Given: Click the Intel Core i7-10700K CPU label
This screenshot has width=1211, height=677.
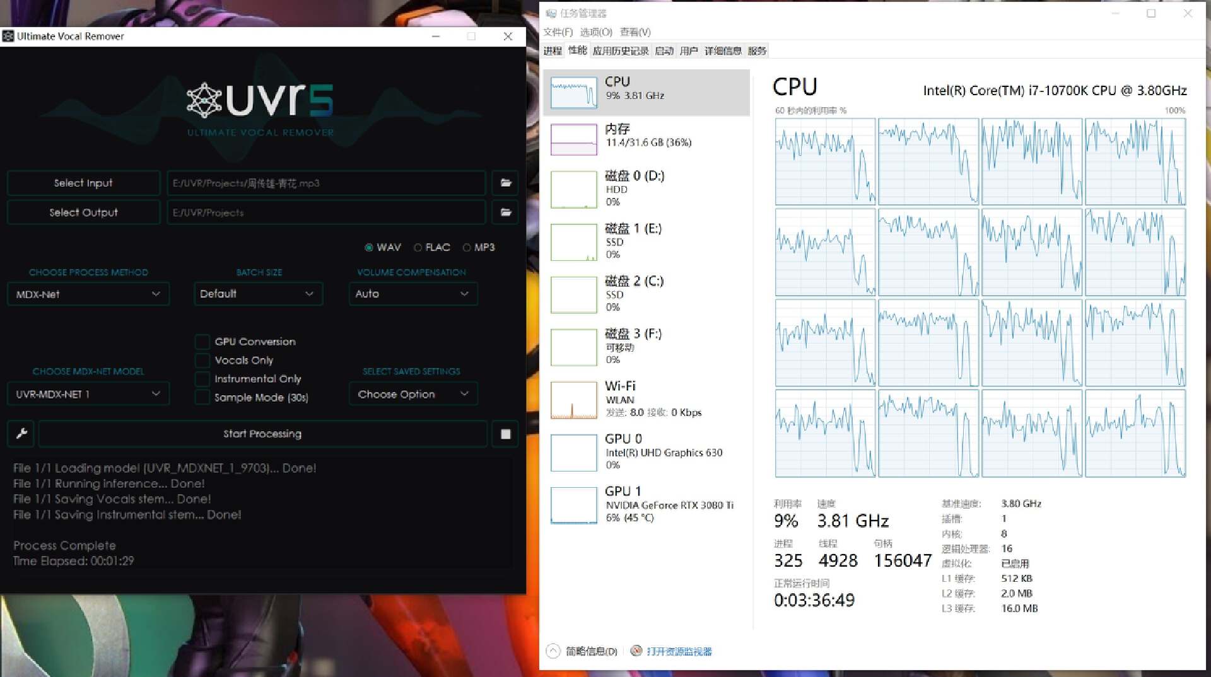Looking at the screenshot, I should (x=1055, y=90).
